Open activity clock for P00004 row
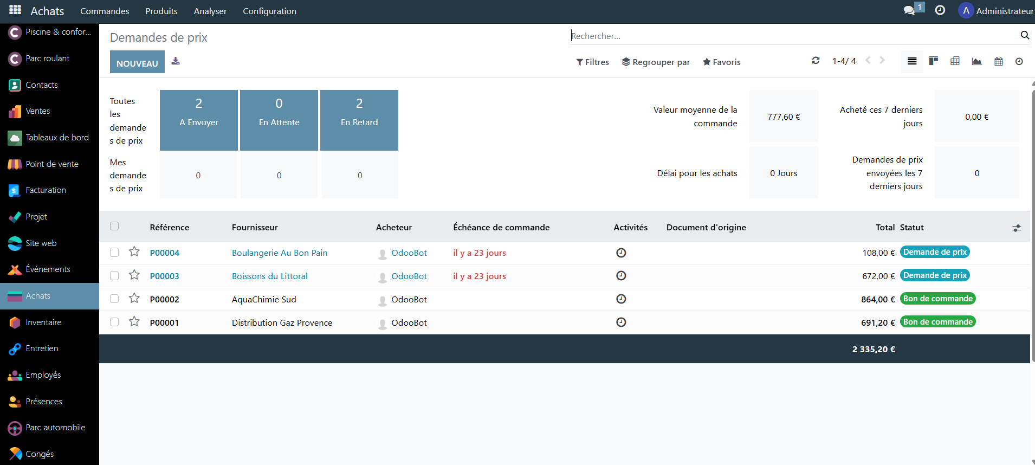Screen dimensions: 1035x465 tap(621, 253)
